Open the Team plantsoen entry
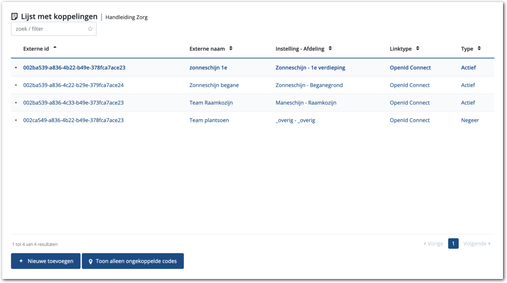This screenshot has height=283, width=507. [x=209, y=120]
